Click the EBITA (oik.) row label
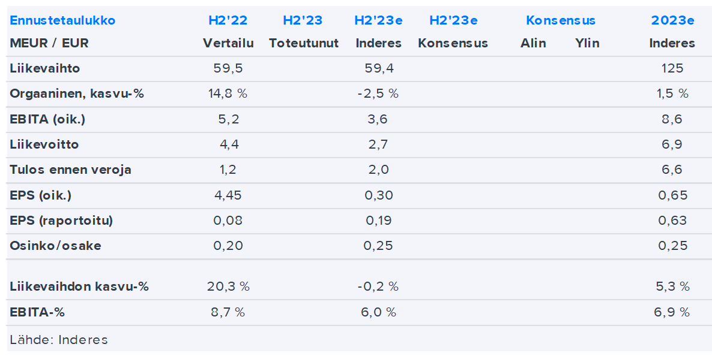Image resolution: width=712 pixels, height=356 pixels. tap(47, 119)
